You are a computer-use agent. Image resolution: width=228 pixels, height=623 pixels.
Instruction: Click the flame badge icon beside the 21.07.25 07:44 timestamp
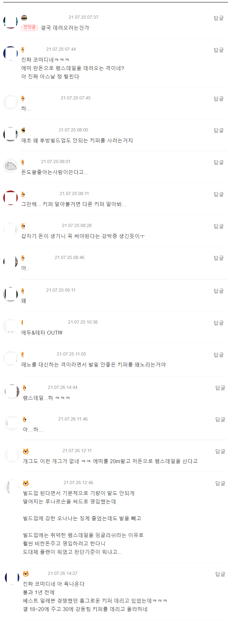(x=23, y=49)
